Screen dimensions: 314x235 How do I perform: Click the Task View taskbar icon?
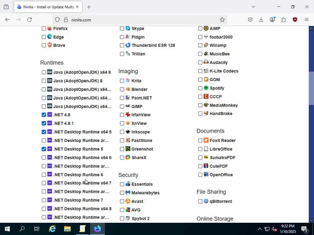(x=37, y=229)
